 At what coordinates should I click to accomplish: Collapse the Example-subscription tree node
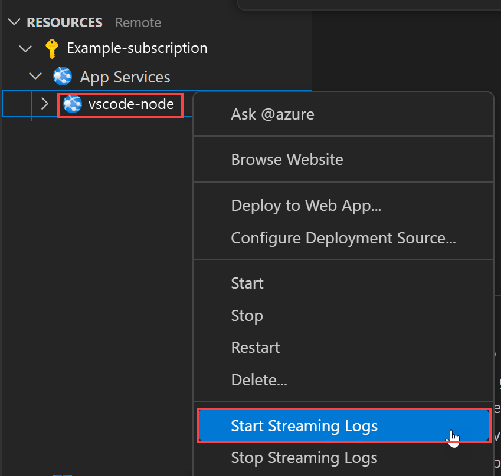tap(25, 48)
